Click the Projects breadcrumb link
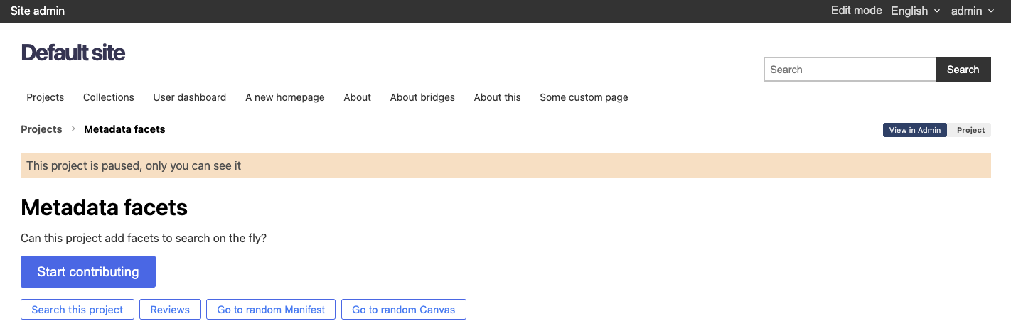Image resolution: width=1011 pixels, height=326 pixels. click(41, 129)
